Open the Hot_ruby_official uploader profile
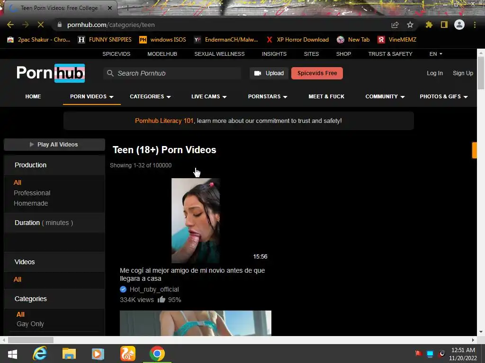This screenshot has width=485, height=363. click(154, 289)
